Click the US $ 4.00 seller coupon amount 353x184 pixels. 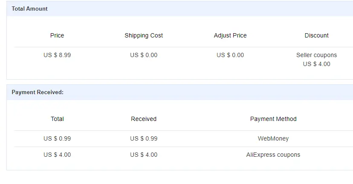316,64
